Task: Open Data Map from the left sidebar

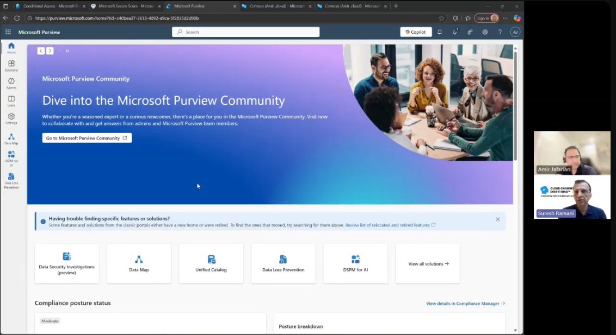Action: coord(11,138)
